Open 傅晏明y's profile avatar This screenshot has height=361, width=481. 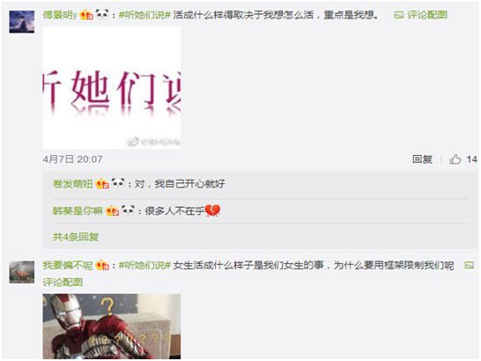[22, 22]
